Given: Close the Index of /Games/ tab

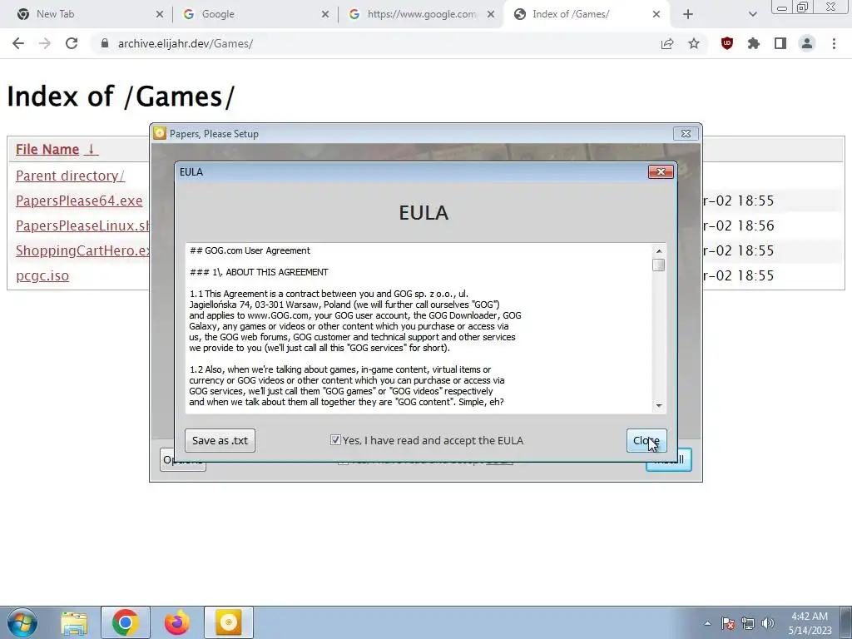Looking at the screenshot, I should tap(656, 14).
